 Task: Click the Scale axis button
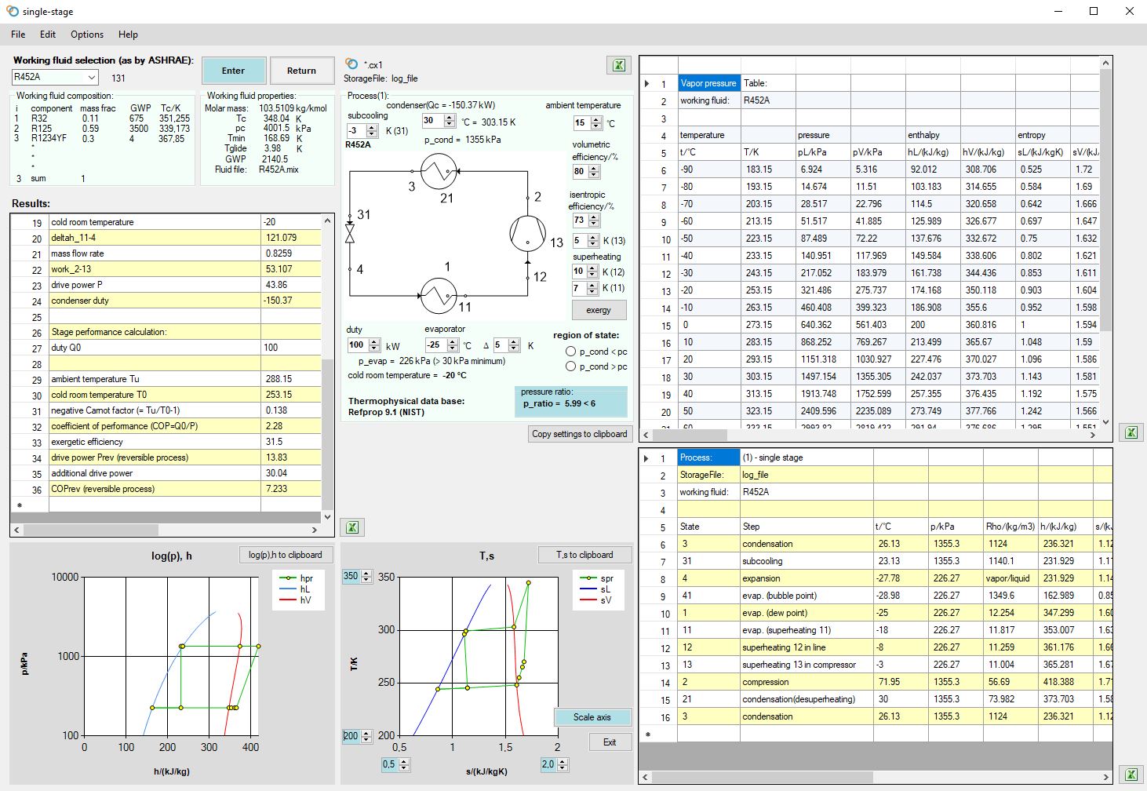[x=592, y=717]
